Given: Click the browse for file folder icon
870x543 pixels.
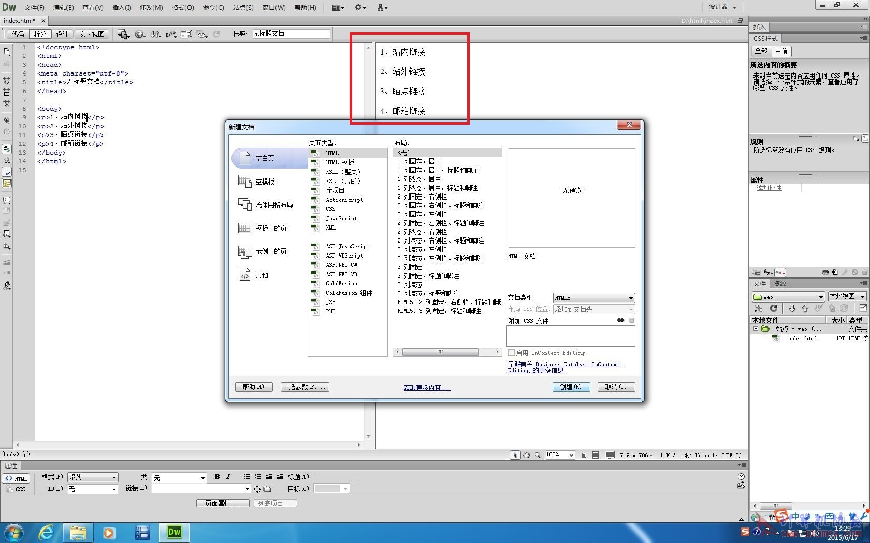Looking at the screenshot, I should 267,489.
